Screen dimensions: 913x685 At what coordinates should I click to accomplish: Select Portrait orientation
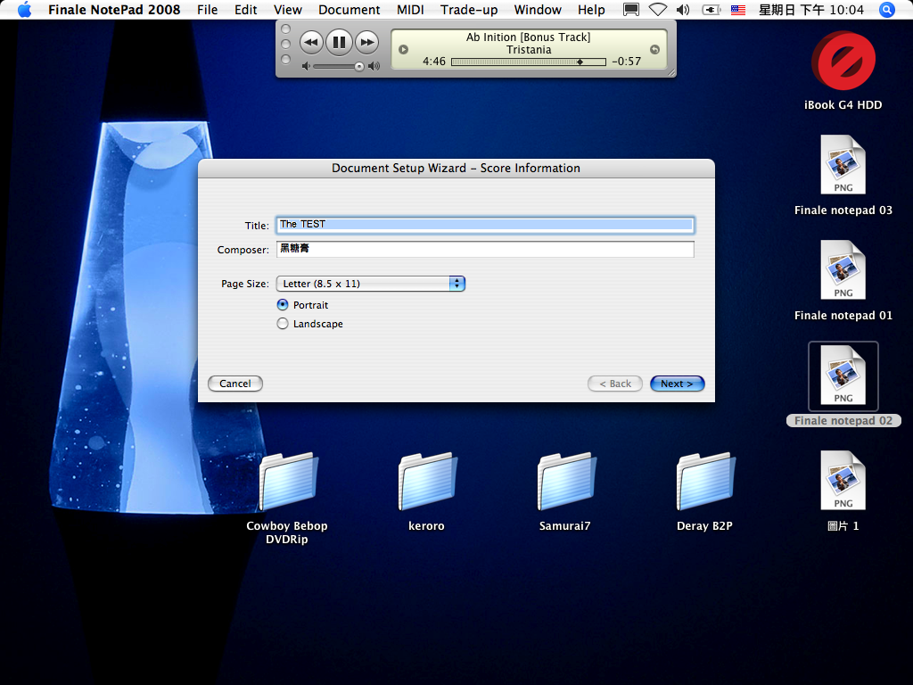tap(284, 305)
